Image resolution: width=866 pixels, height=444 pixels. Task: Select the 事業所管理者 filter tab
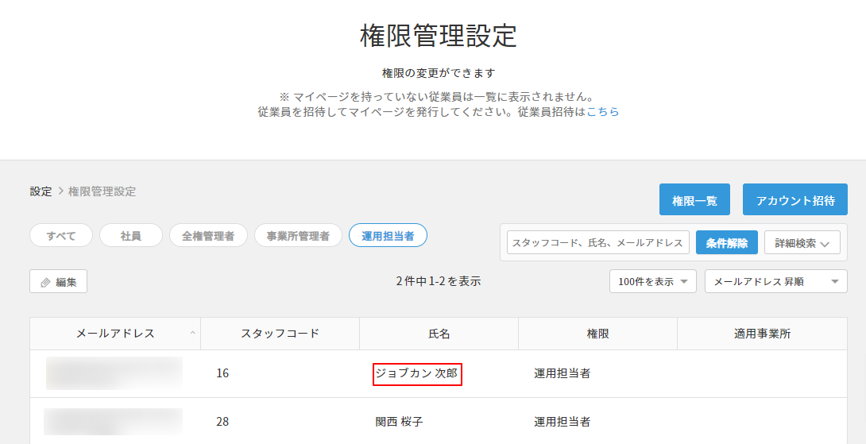(298, 236)
